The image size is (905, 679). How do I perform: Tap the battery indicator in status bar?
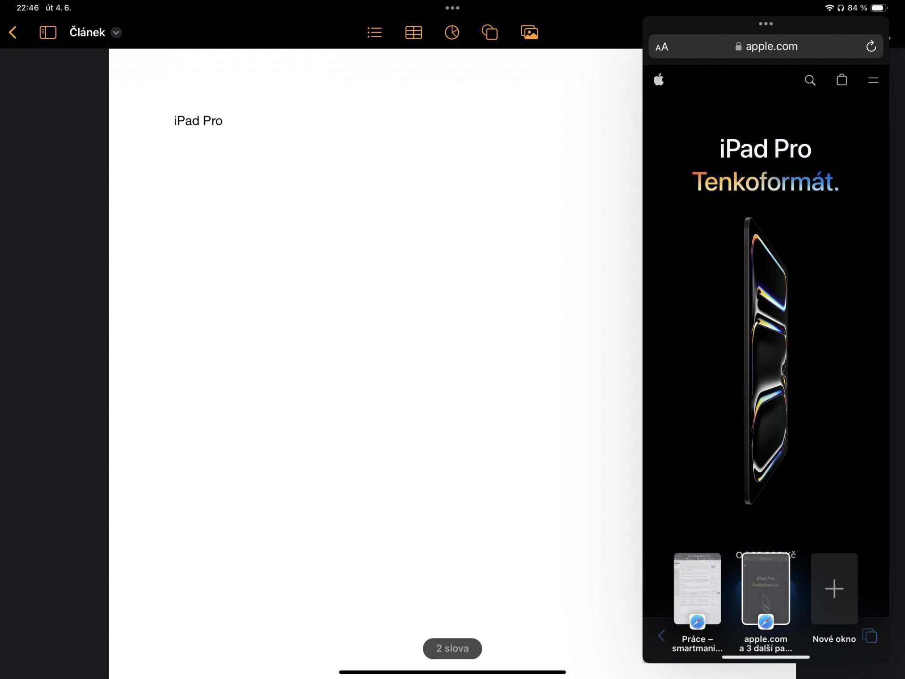pyautogui.click(x=879, y=8)
